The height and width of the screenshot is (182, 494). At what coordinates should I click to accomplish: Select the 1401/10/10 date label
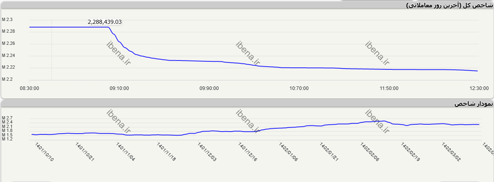[44, 152]
